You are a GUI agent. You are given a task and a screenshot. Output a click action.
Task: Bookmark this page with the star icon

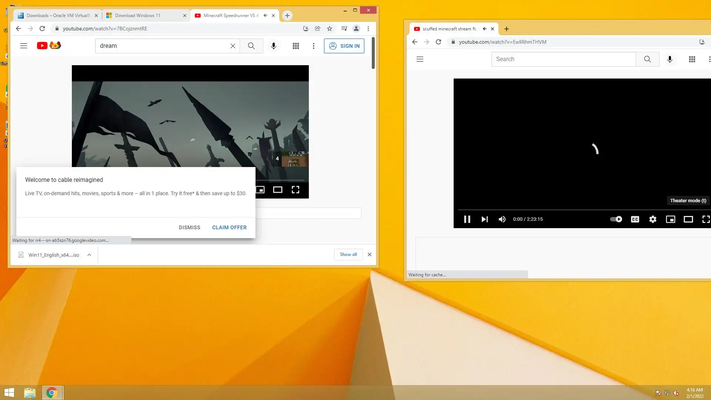tap(330, 29)
